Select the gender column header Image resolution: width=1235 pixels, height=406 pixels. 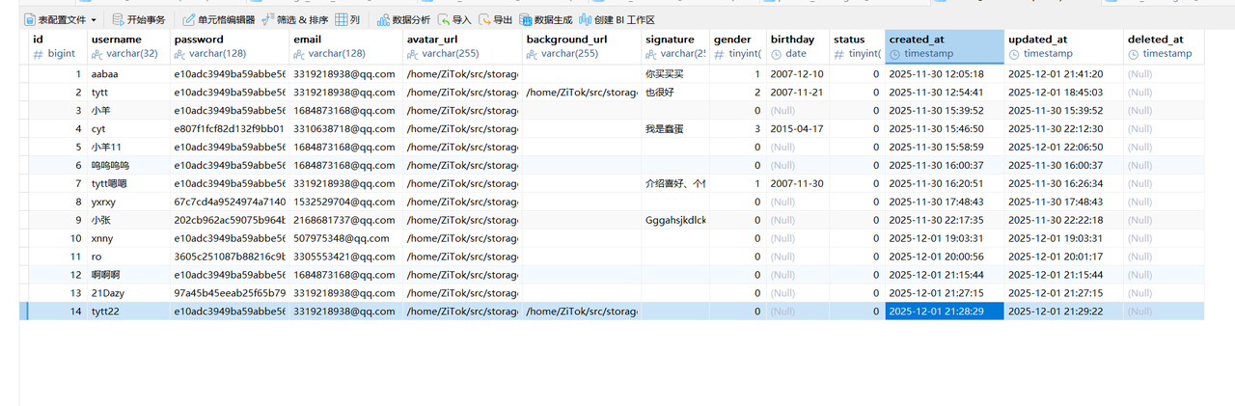point(737,46)
